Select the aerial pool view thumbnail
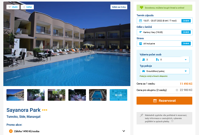 pos(98,95)
